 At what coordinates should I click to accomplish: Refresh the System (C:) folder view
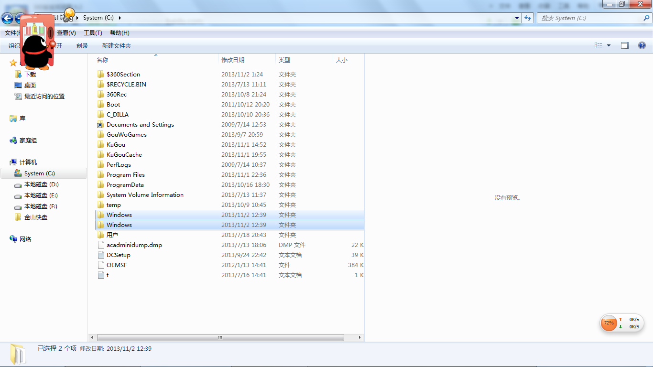528,18
